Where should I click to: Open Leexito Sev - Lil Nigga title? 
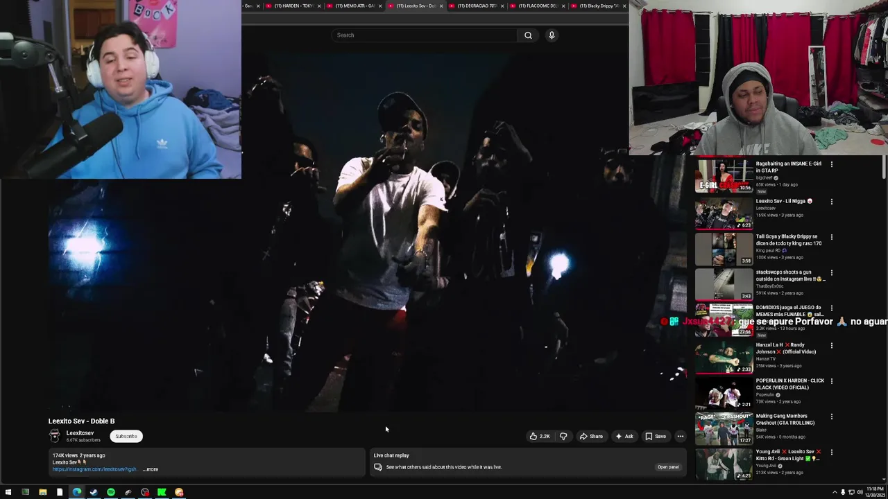point(784,201)
